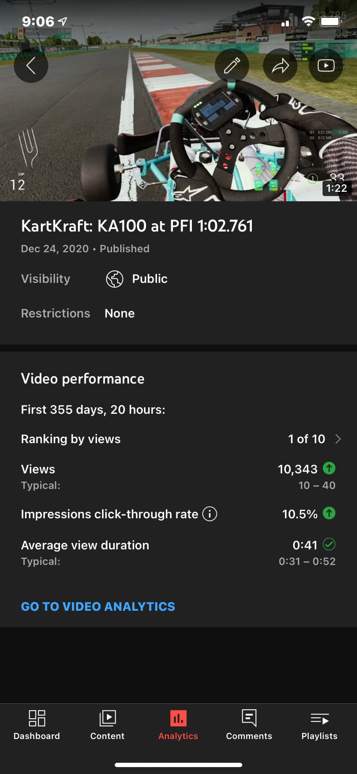This screenshot has width=357, height=774.
Task: Open the pencil edit video icon
Action: coord(232,66)
